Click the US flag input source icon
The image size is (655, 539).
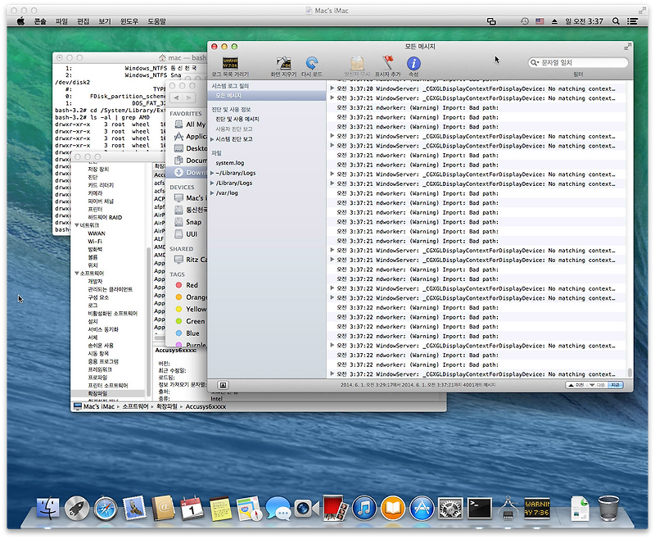coord(540,21)
